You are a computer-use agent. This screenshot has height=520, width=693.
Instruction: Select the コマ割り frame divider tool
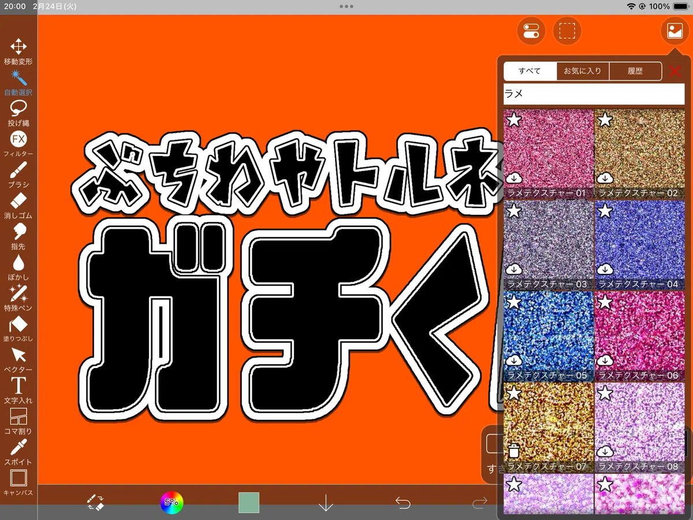18,421
